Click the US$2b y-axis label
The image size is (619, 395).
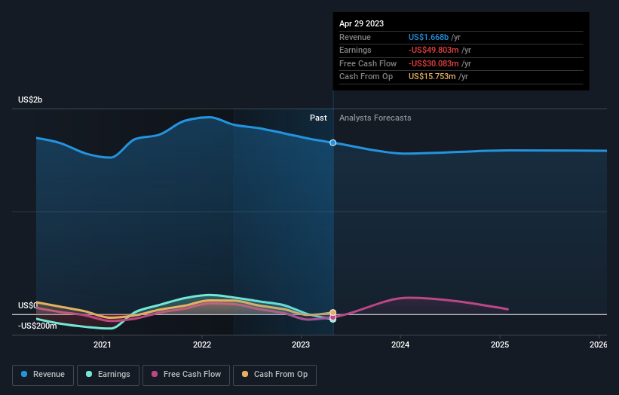[x=30, y=100]
